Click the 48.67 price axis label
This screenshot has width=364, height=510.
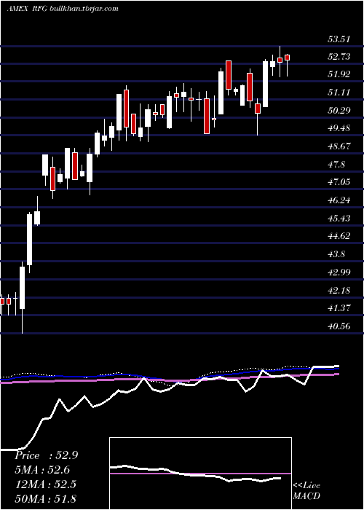339,146
